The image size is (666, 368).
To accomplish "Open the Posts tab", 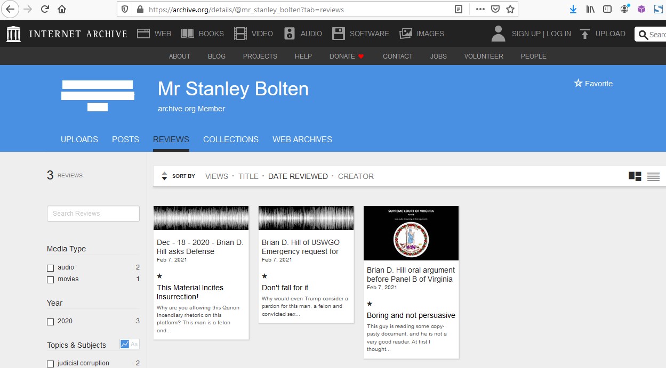I will [x=125, y=140].
